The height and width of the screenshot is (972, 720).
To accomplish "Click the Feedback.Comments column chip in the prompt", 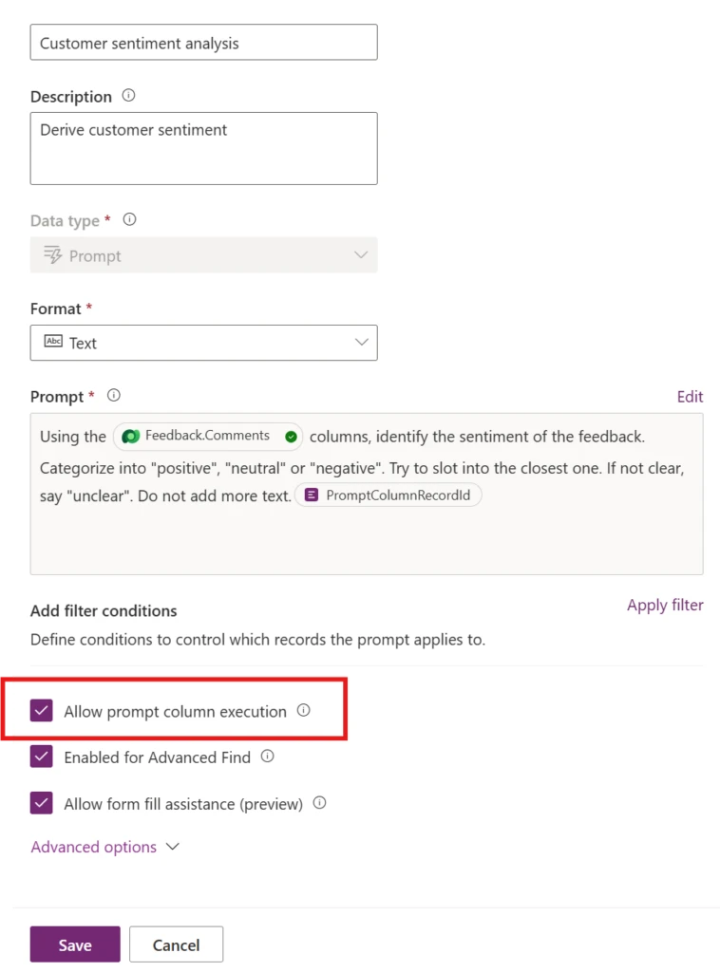I will pos(208,437).
